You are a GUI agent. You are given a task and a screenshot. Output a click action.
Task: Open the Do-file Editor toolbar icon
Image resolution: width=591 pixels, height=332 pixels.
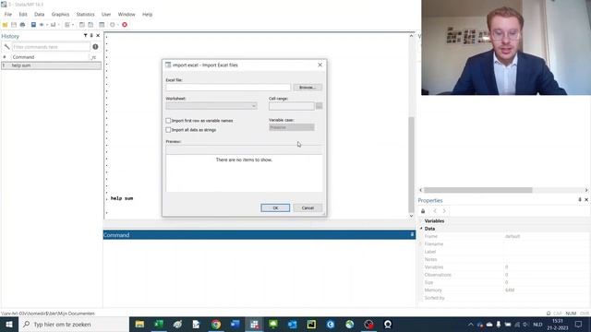point(67,25)
